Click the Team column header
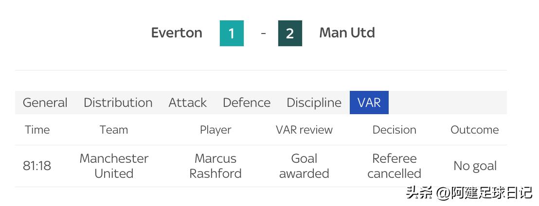 [x=114, y=130]
